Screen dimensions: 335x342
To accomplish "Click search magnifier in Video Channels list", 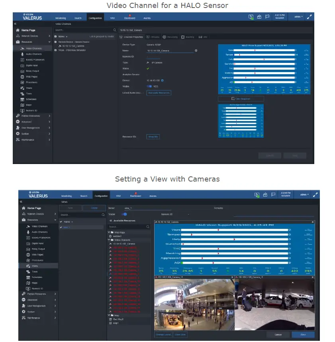I will [x=115, y=30].
